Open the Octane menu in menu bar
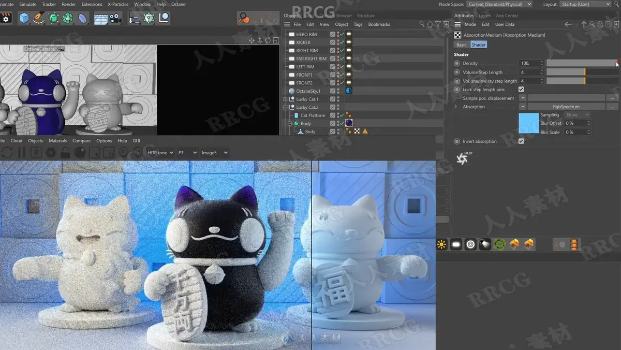Image resolution: width=621 pixels, height=350 pixels. pos(179,4)
